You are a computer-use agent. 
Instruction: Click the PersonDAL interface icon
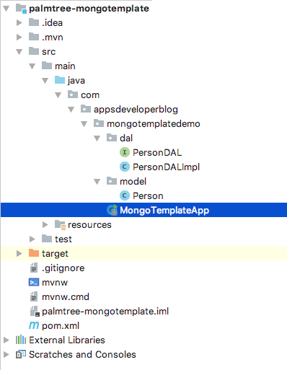coord(125,152)
